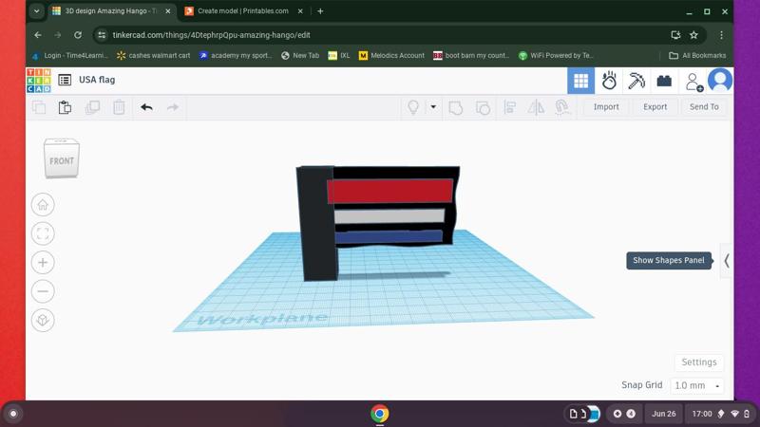Open the cashes walmart cart bookmark
Viewport: 760px width, 427px height.
click(153, 56)
